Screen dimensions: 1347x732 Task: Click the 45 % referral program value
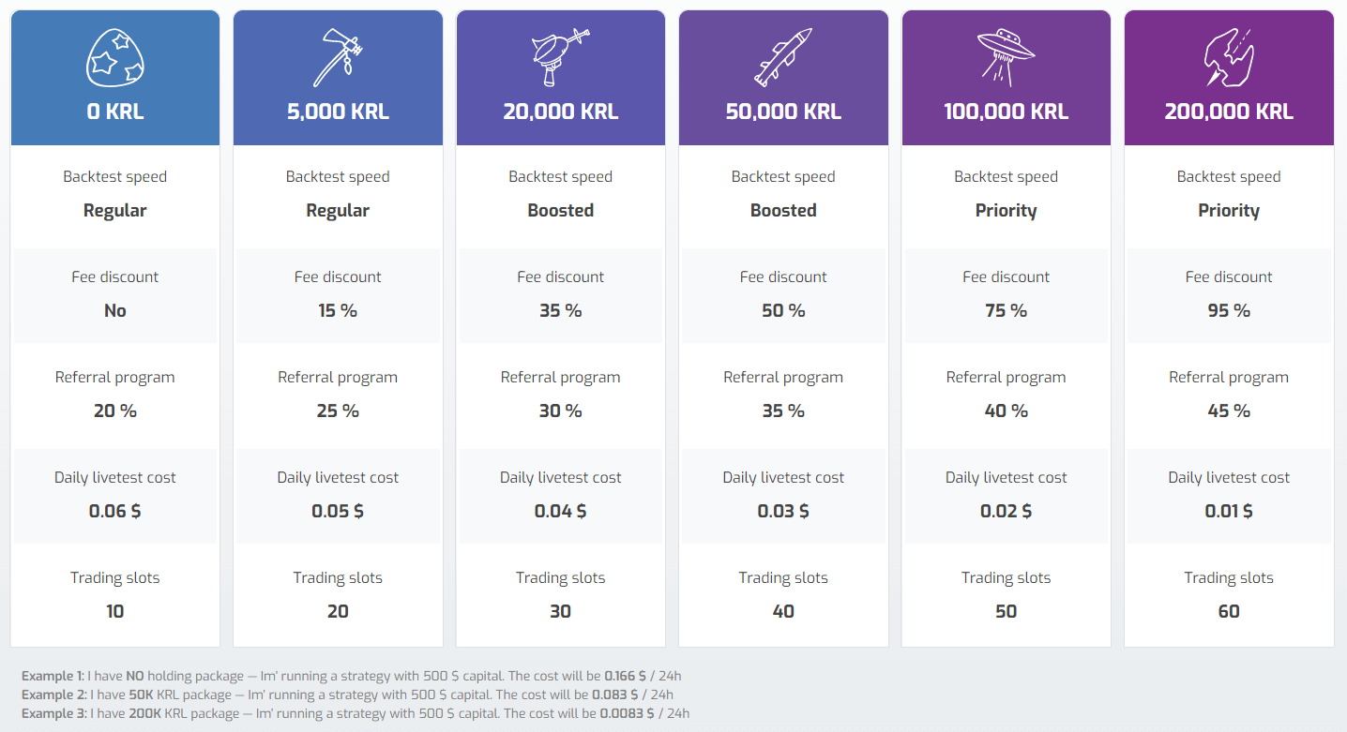1229,411
